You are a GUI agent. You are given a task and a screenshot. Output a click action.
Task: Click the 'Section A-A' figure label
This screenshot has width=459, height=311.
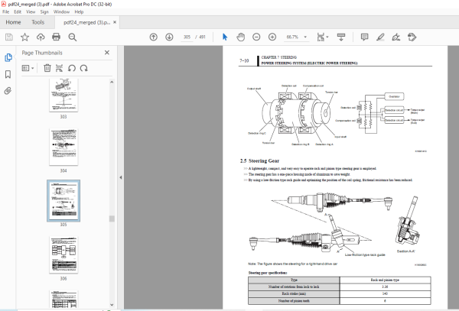tap(405, 251)
